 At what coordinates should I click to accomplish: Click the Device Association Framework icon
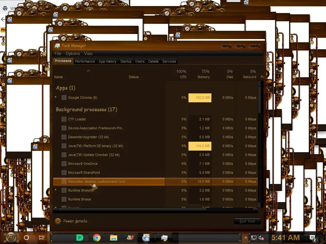[64, 128]
